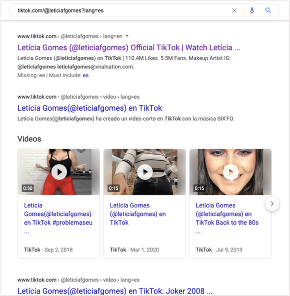
Task: Click the snippet mentioning 110.4M Likes
Action: (x=124, y=62)
